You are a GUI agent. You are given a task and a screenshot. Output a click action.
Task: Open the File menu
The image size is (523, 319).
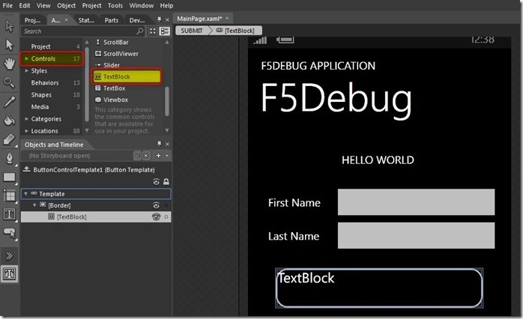(7, 5)
